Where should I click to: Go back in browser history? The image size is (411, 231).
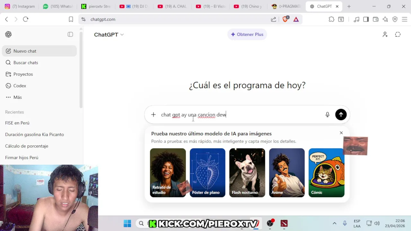pyautogui.click(x=6, y=19)
